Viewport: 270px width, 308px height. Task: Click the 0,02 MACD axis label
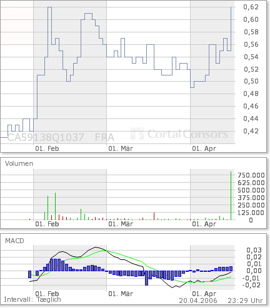254,257
